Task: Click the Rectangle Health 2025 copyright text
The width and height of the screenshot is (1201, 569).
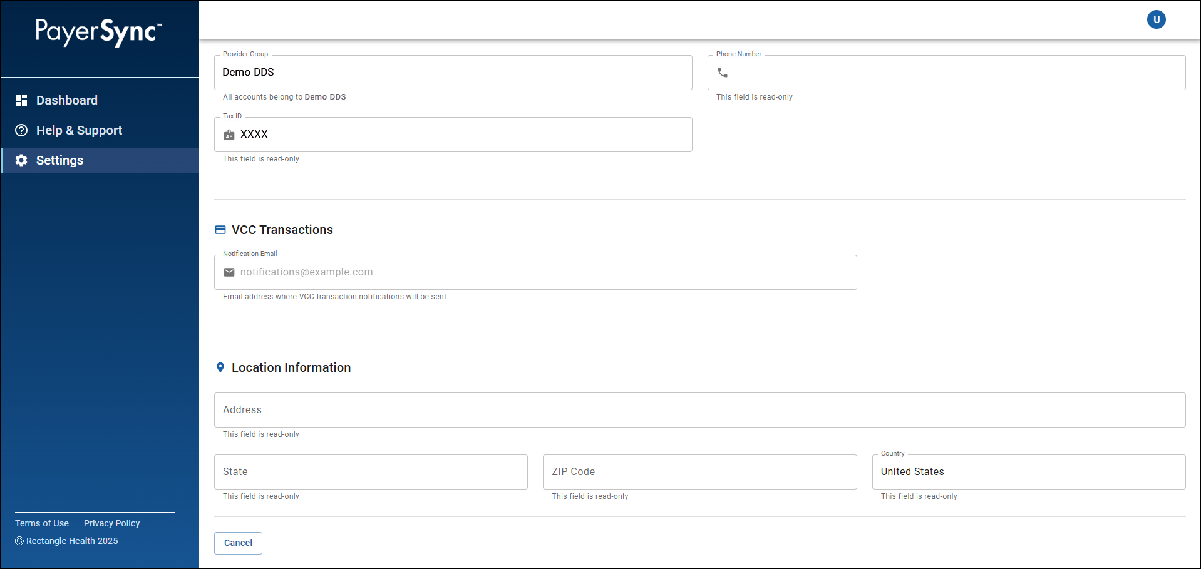Action: 66,541
